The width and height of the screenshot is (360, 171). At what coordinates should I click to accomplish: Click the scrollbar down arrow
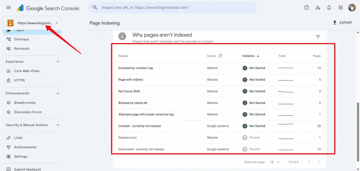(358, 169)
